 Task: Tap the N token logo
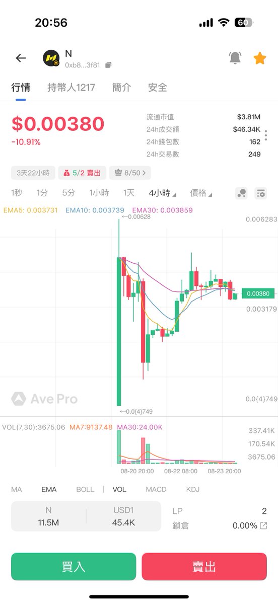[x=51, y=58]
